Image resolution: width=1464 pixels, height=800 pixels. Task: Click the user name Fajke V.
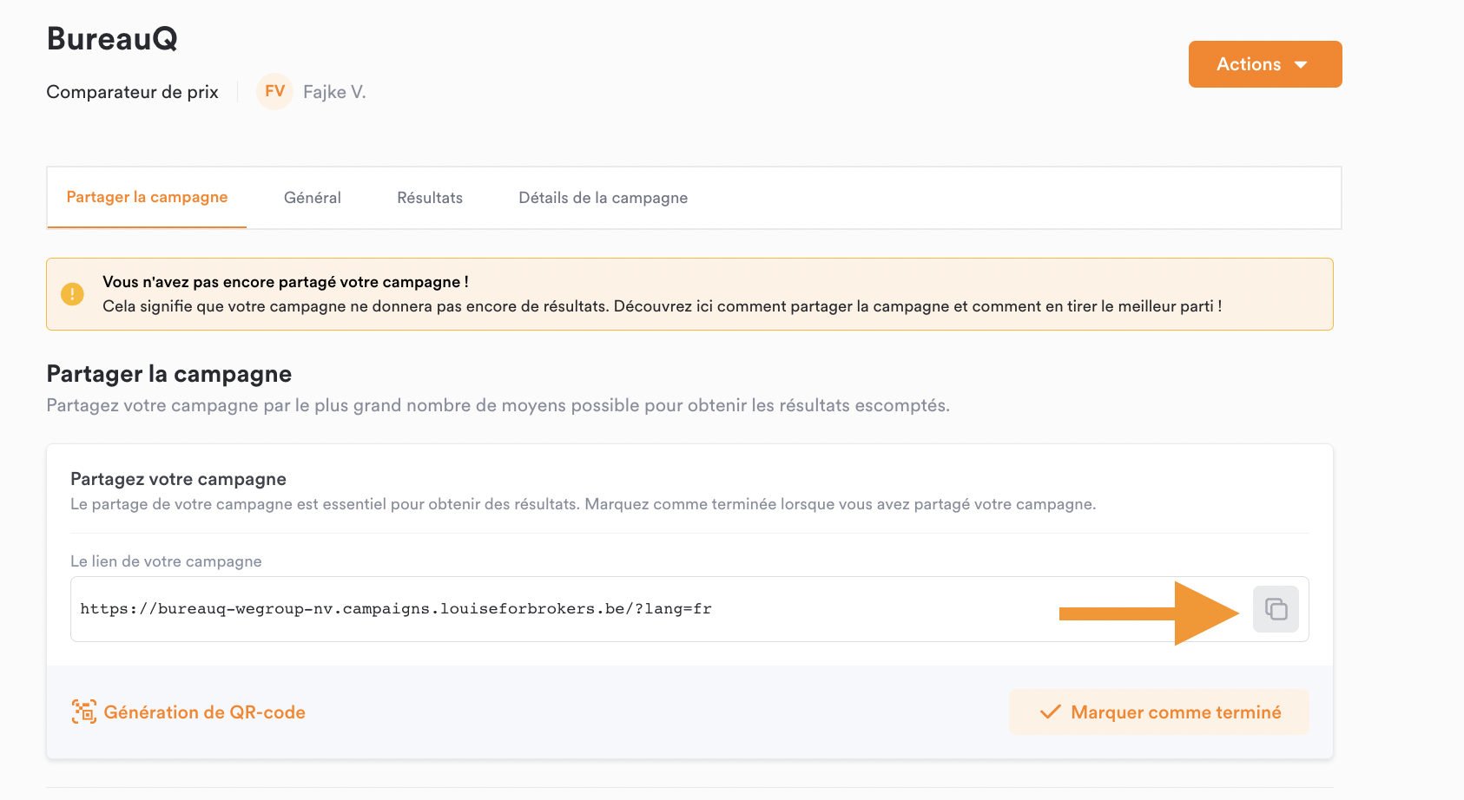click(x=334, y=92)
